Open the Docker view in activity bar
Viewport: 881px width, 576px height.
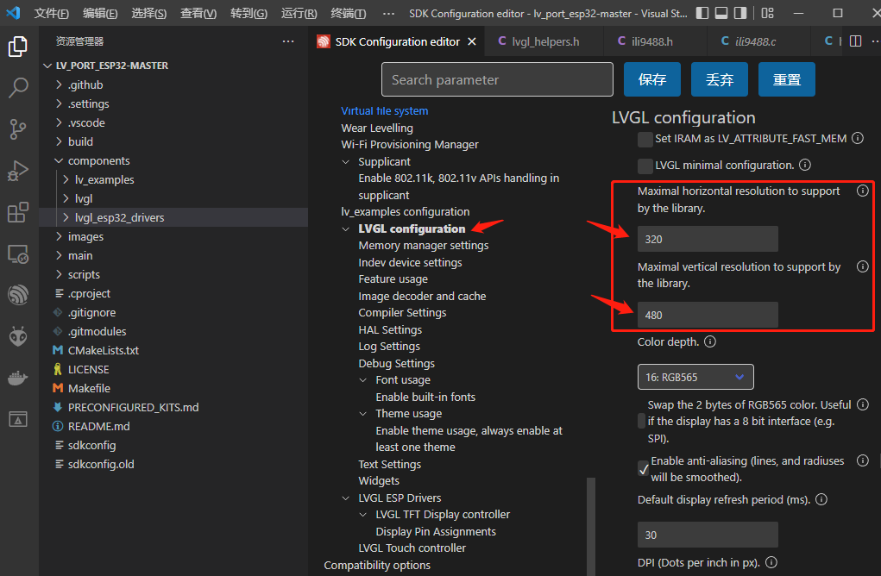click(18, 378)
